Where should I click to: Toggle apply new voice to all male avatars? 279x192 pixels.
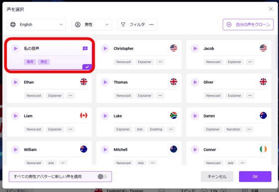(x=102, y=177)
